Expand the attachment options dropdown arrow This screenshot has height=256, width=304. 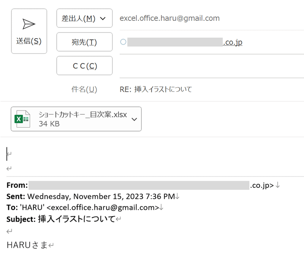tap(134, 119)
